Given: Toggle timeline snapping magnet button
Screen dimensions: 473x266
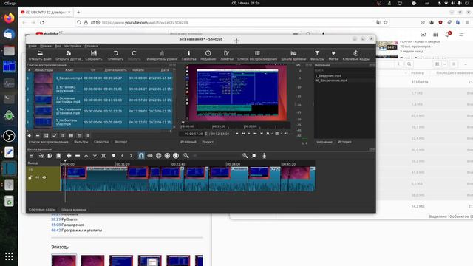Looking at the screenshot, I should (x=141, y=156).
